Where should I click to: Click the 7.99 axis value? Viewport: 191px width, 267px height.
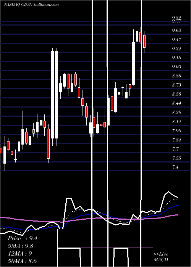pyautogui.click(x=176, y=131)
